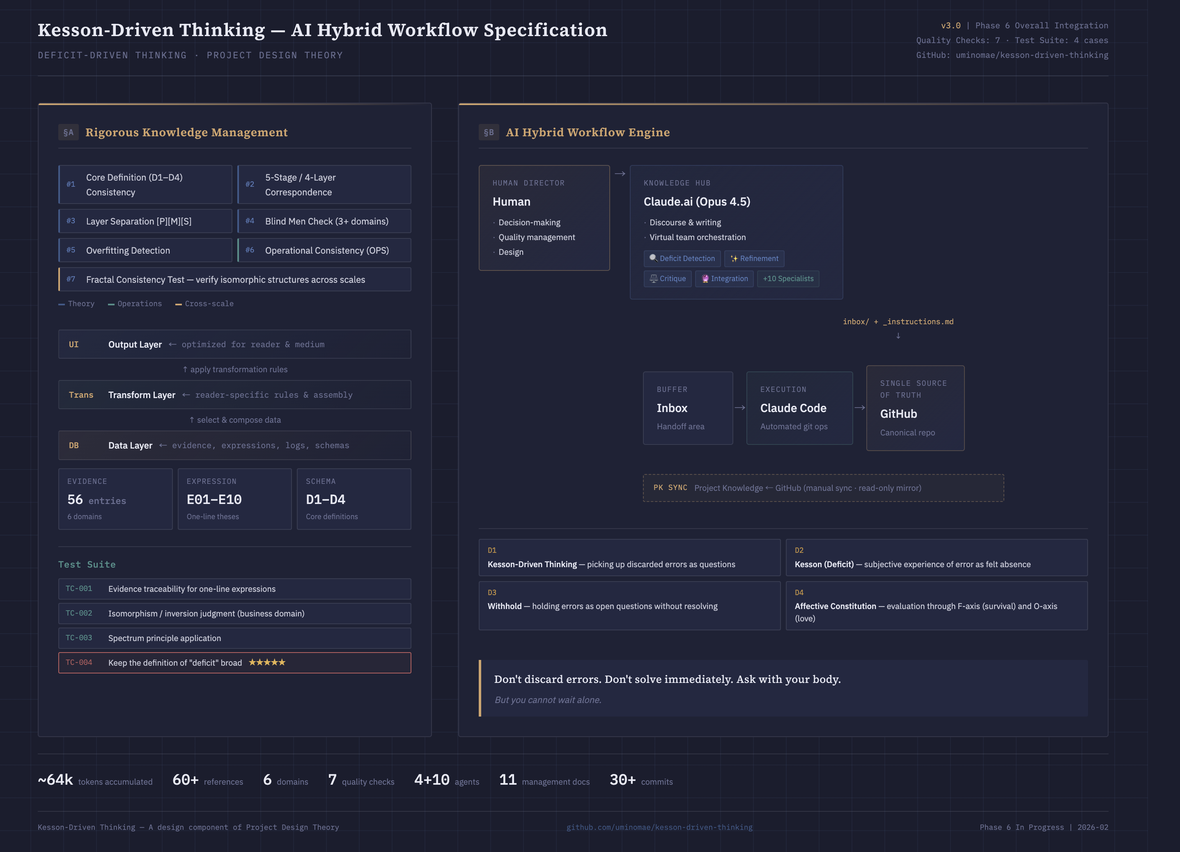Click the Output Layer UI row

234,344
